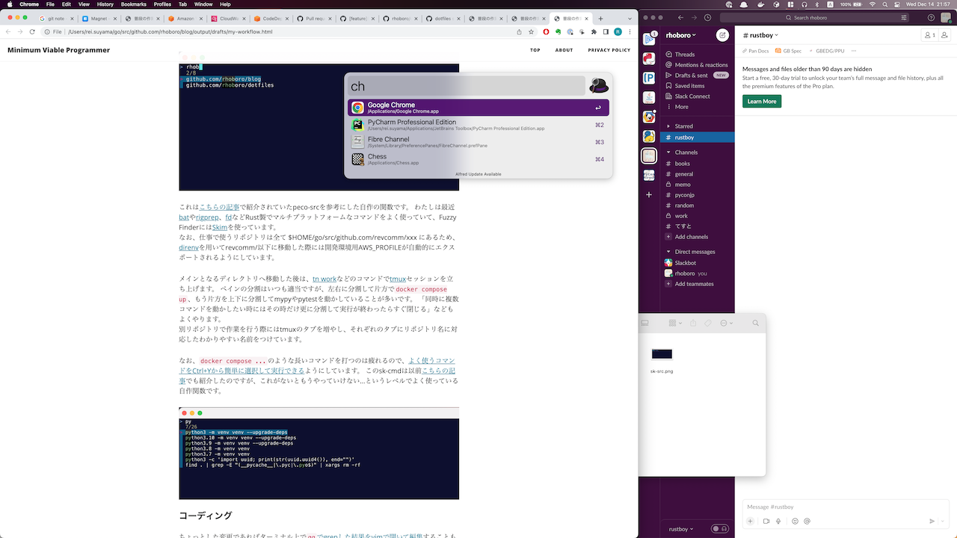Open Finder window search
This screenshot has width=957, height=538.
click(x=756, y=323)
